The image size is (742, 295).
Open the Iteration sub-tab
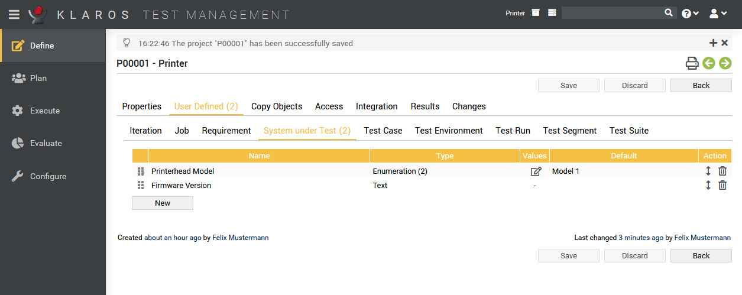point(146,131)
